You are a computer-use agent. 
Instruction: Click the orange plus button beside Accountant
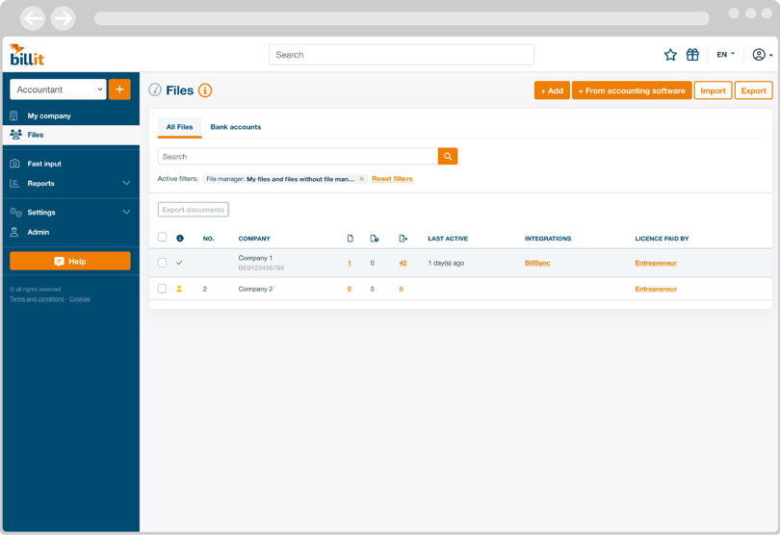point(119,89)
